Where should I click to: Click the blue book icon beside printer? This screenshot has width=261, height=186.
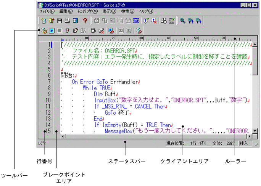click(x=75, y=21)
